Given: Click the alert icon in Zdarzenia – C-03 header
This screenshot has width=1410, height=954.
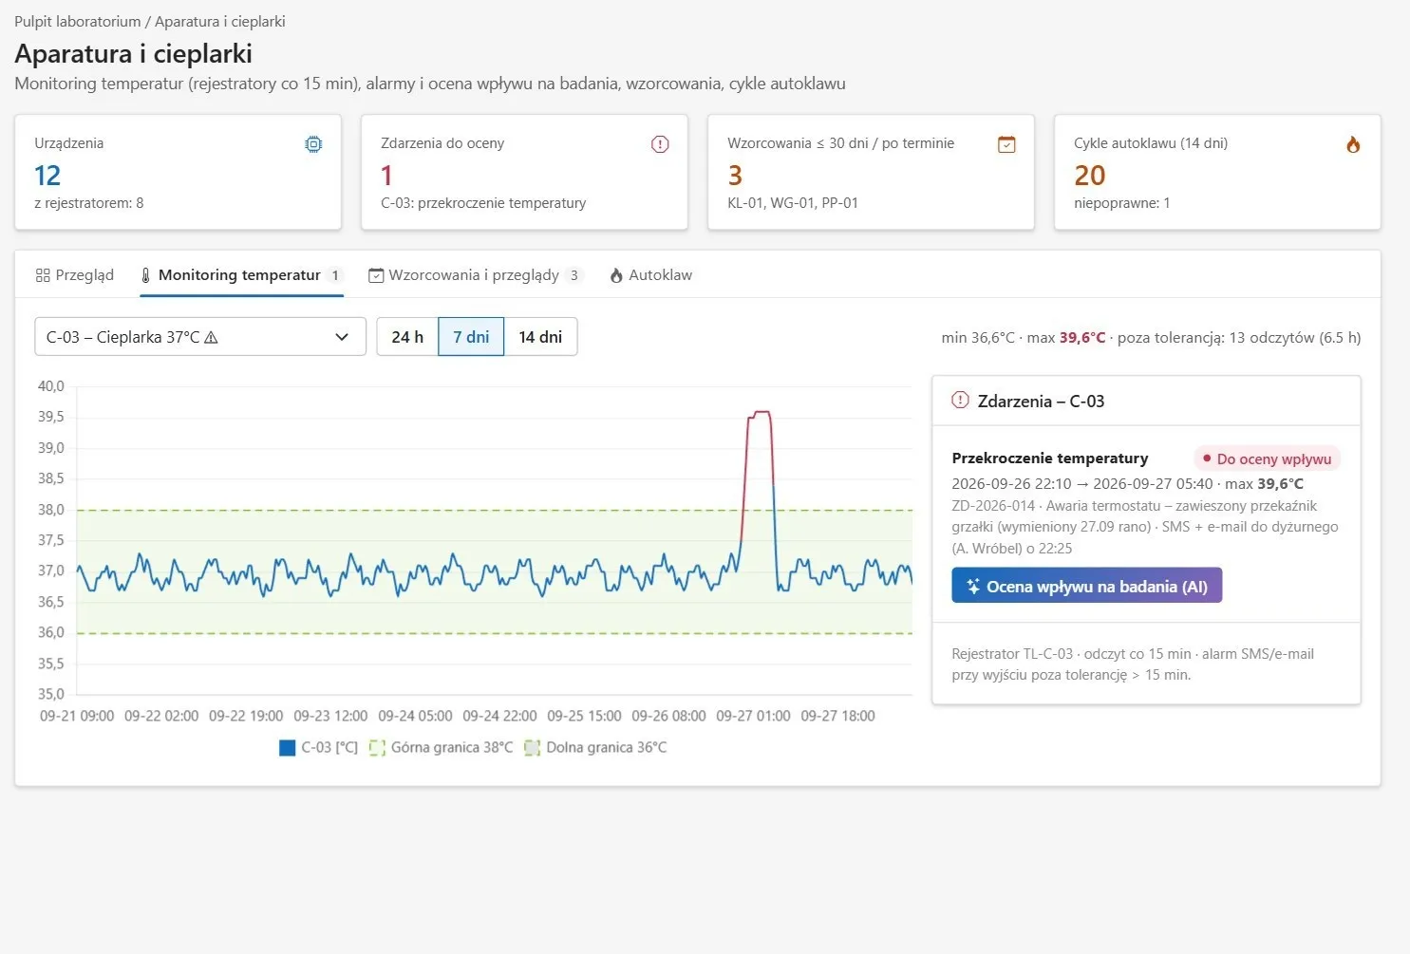Looking at the screenshot, I should (961, 401).
